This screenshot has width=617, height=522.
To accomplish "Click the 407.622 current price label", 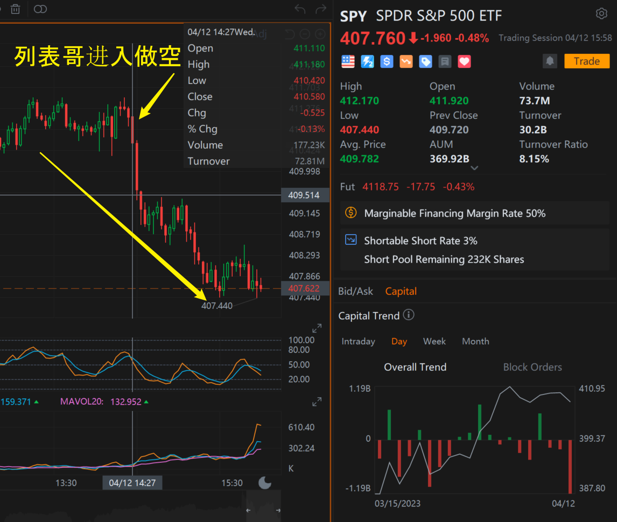I will tap(305, 288).
